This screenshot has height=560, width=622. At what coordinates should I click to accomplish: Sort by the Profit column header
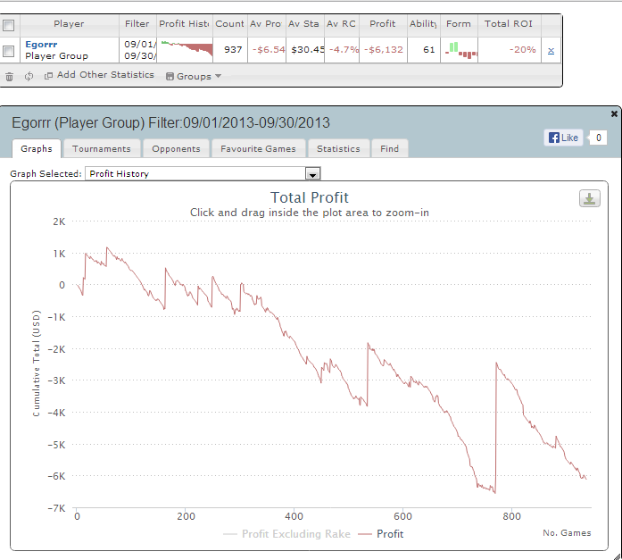(383, 24)
